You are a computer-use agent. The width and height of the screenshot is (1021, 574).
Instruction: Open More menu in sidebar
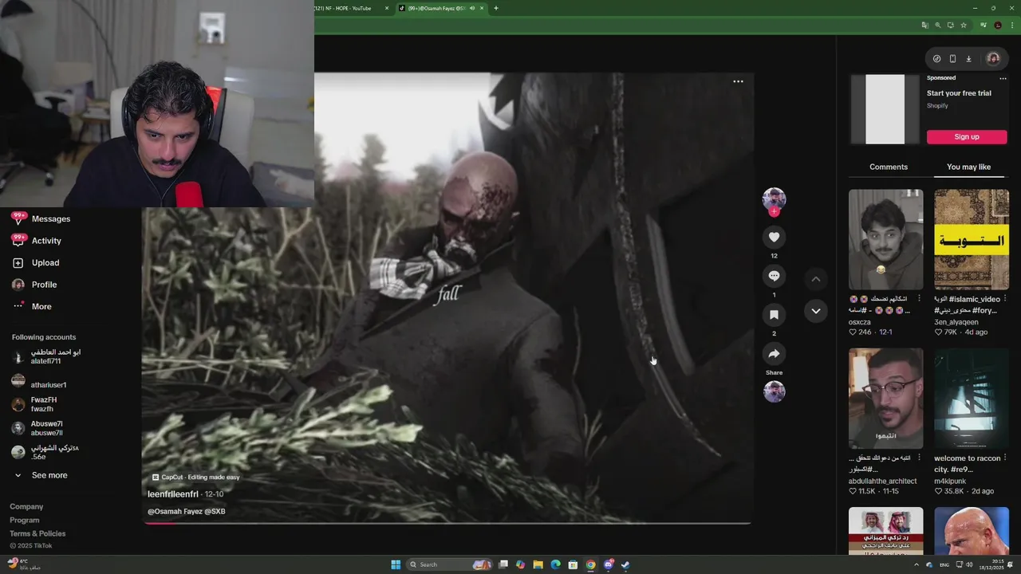[x=32, y=306]
